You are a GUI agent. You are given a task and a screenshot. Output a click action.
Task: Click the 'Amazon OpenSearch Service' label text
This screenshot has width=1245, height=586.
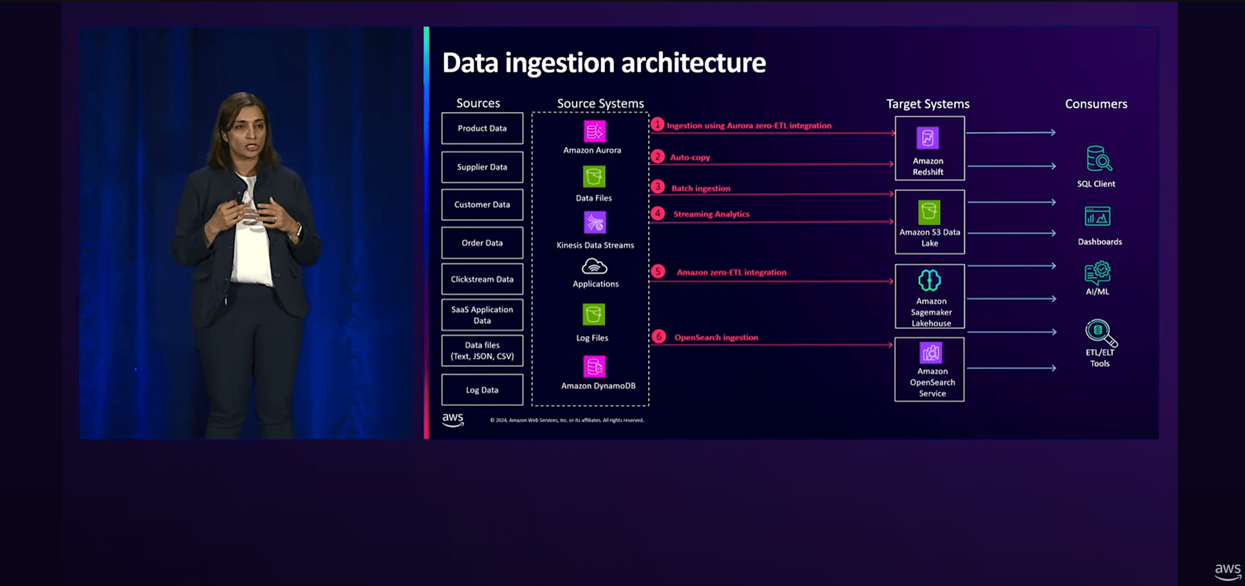[933, 382]
